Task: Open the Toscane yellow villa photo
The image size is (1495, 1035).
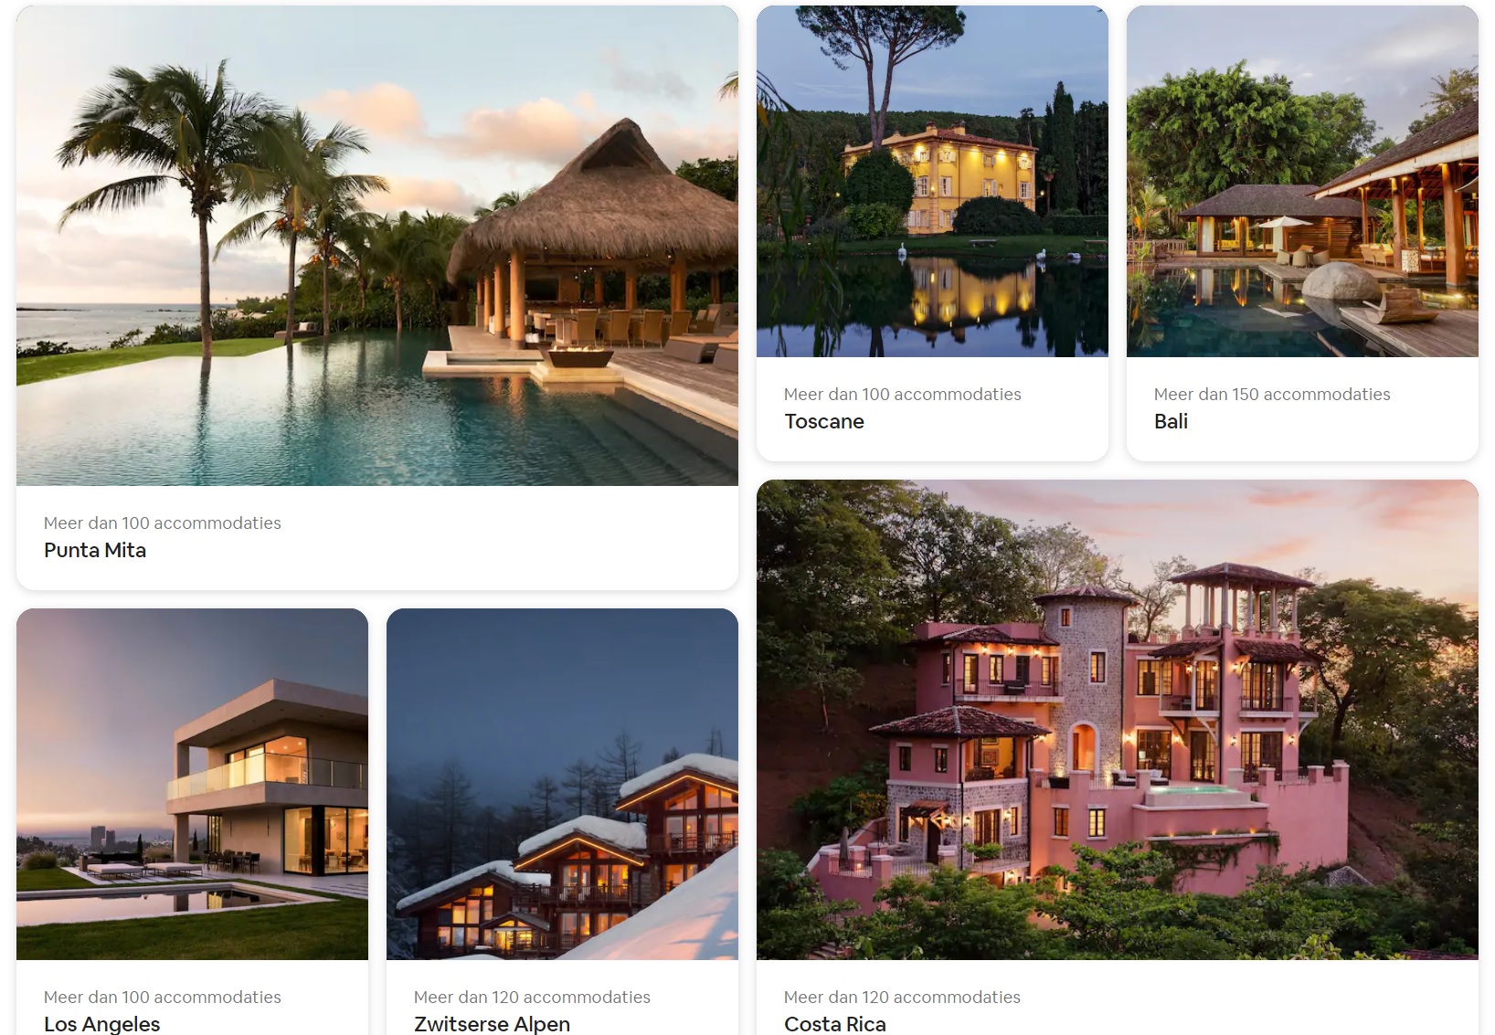Action: coord(932,181)
